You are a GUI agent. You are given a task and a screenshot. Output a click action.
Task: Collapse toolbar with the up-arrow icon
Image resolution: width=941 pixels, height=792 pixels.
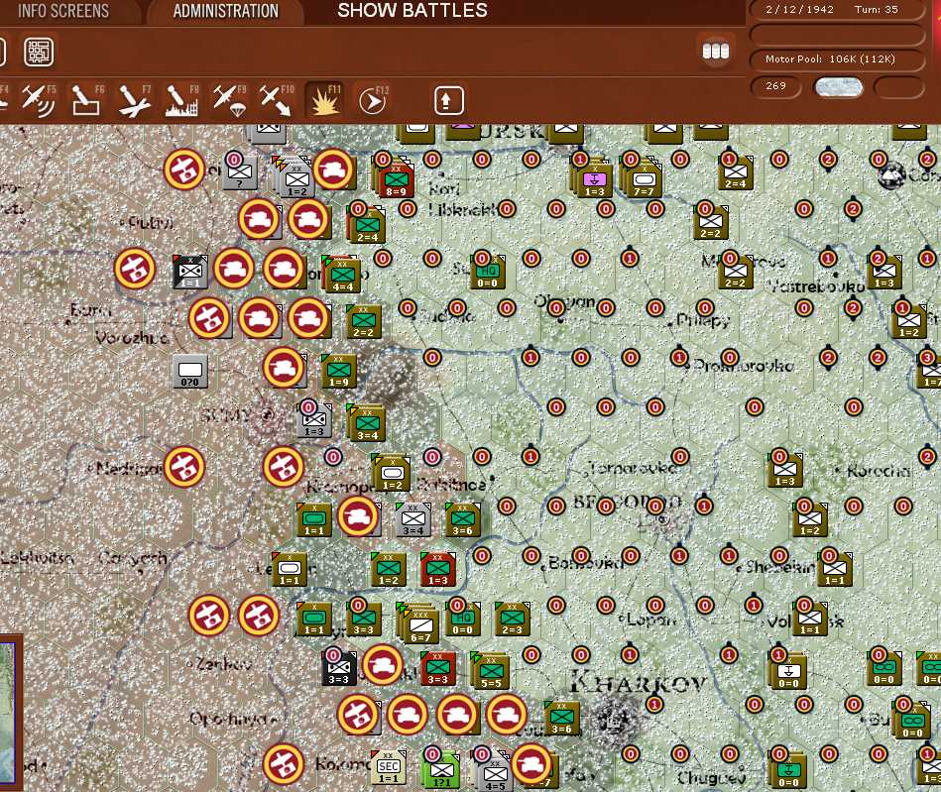click(449, 100)
